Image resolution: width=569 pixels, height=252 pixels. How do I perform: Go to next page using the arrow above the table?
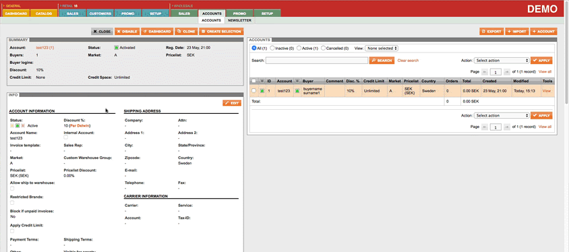pos(507,72)
